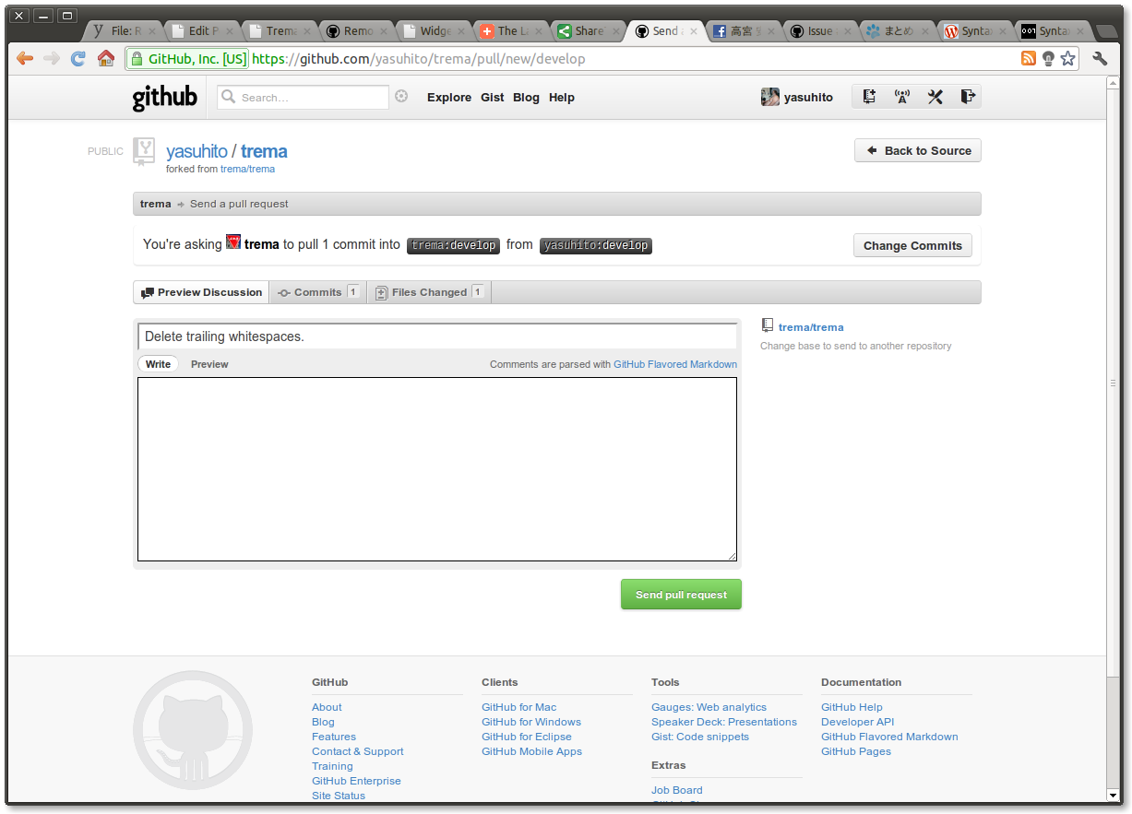This screenshot has height=814, width=1132.
Task: Click the github logo
Action: pyautogui.click(x=164, y=97)
